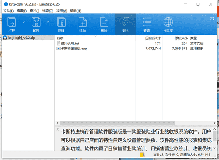Open the 文件(F) menu

(x=9, y=11)
